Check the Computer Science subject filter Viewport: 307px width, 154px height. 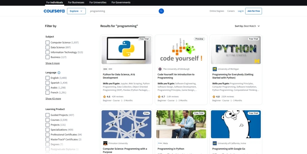47,42
